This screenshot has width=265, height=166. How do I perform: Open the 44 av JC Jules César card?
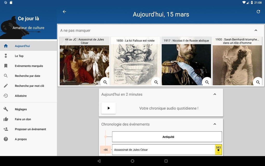coord(84,61)
